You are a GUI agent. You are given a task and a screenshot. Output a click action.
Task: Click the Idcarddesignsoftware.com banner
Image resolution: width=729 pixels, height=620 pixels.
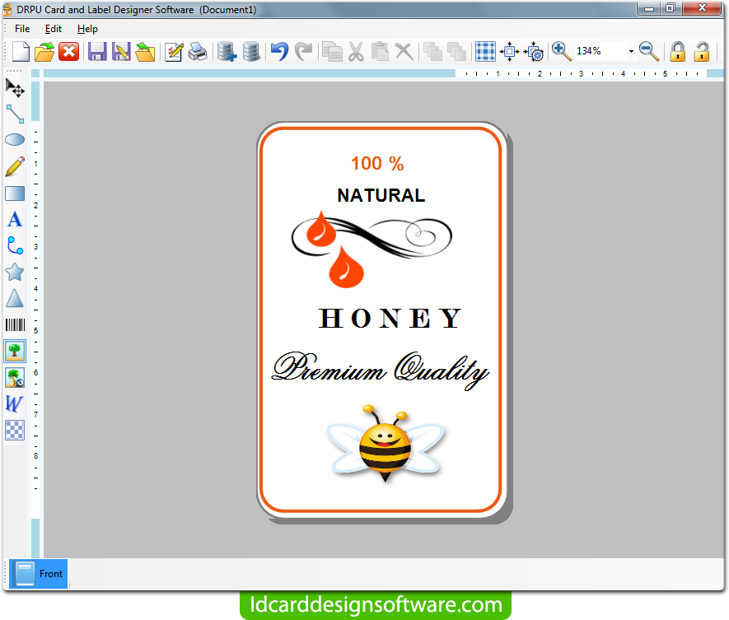(x=376, y=605)
